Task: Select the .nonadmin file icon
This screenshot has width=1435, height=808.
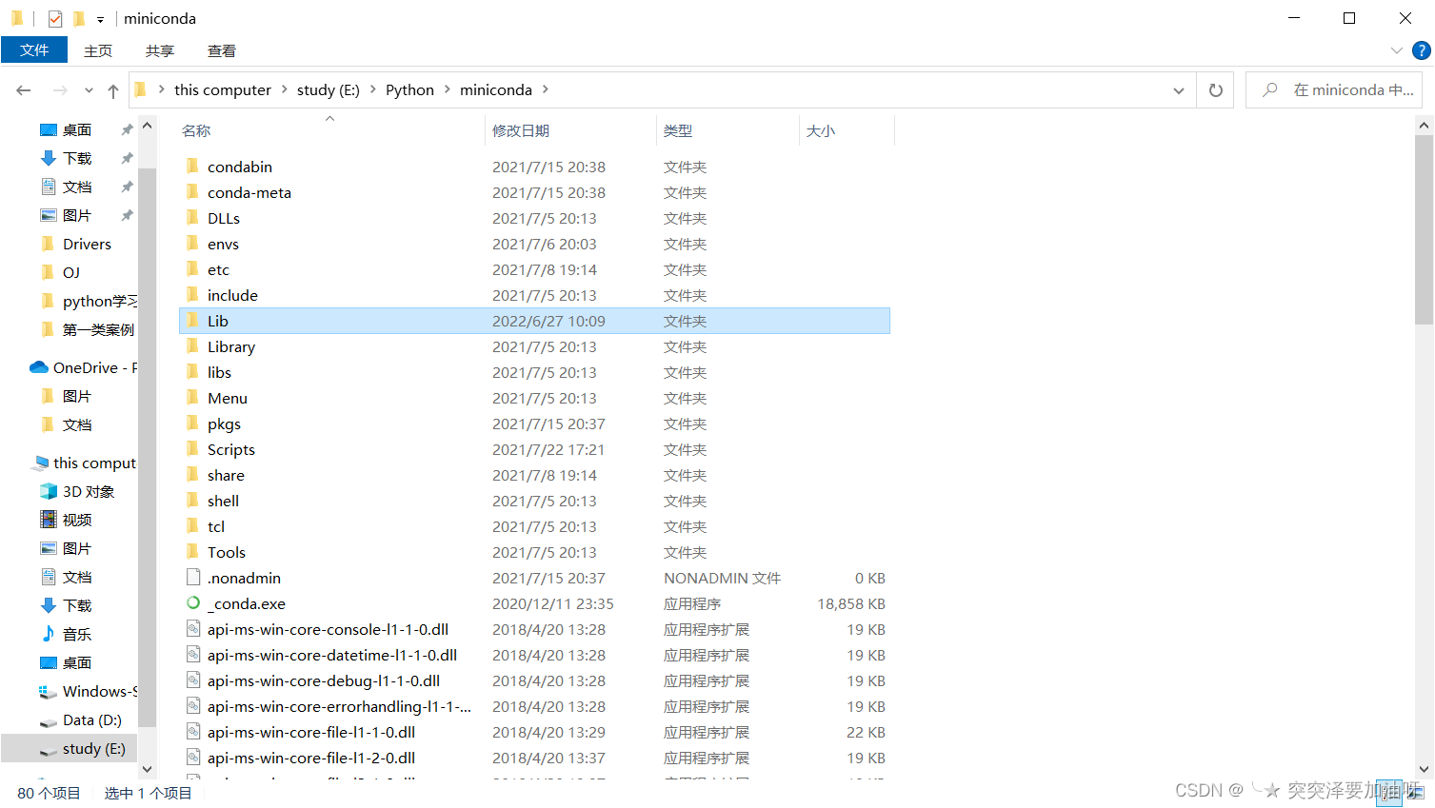Action: click(x=193, y=578)
